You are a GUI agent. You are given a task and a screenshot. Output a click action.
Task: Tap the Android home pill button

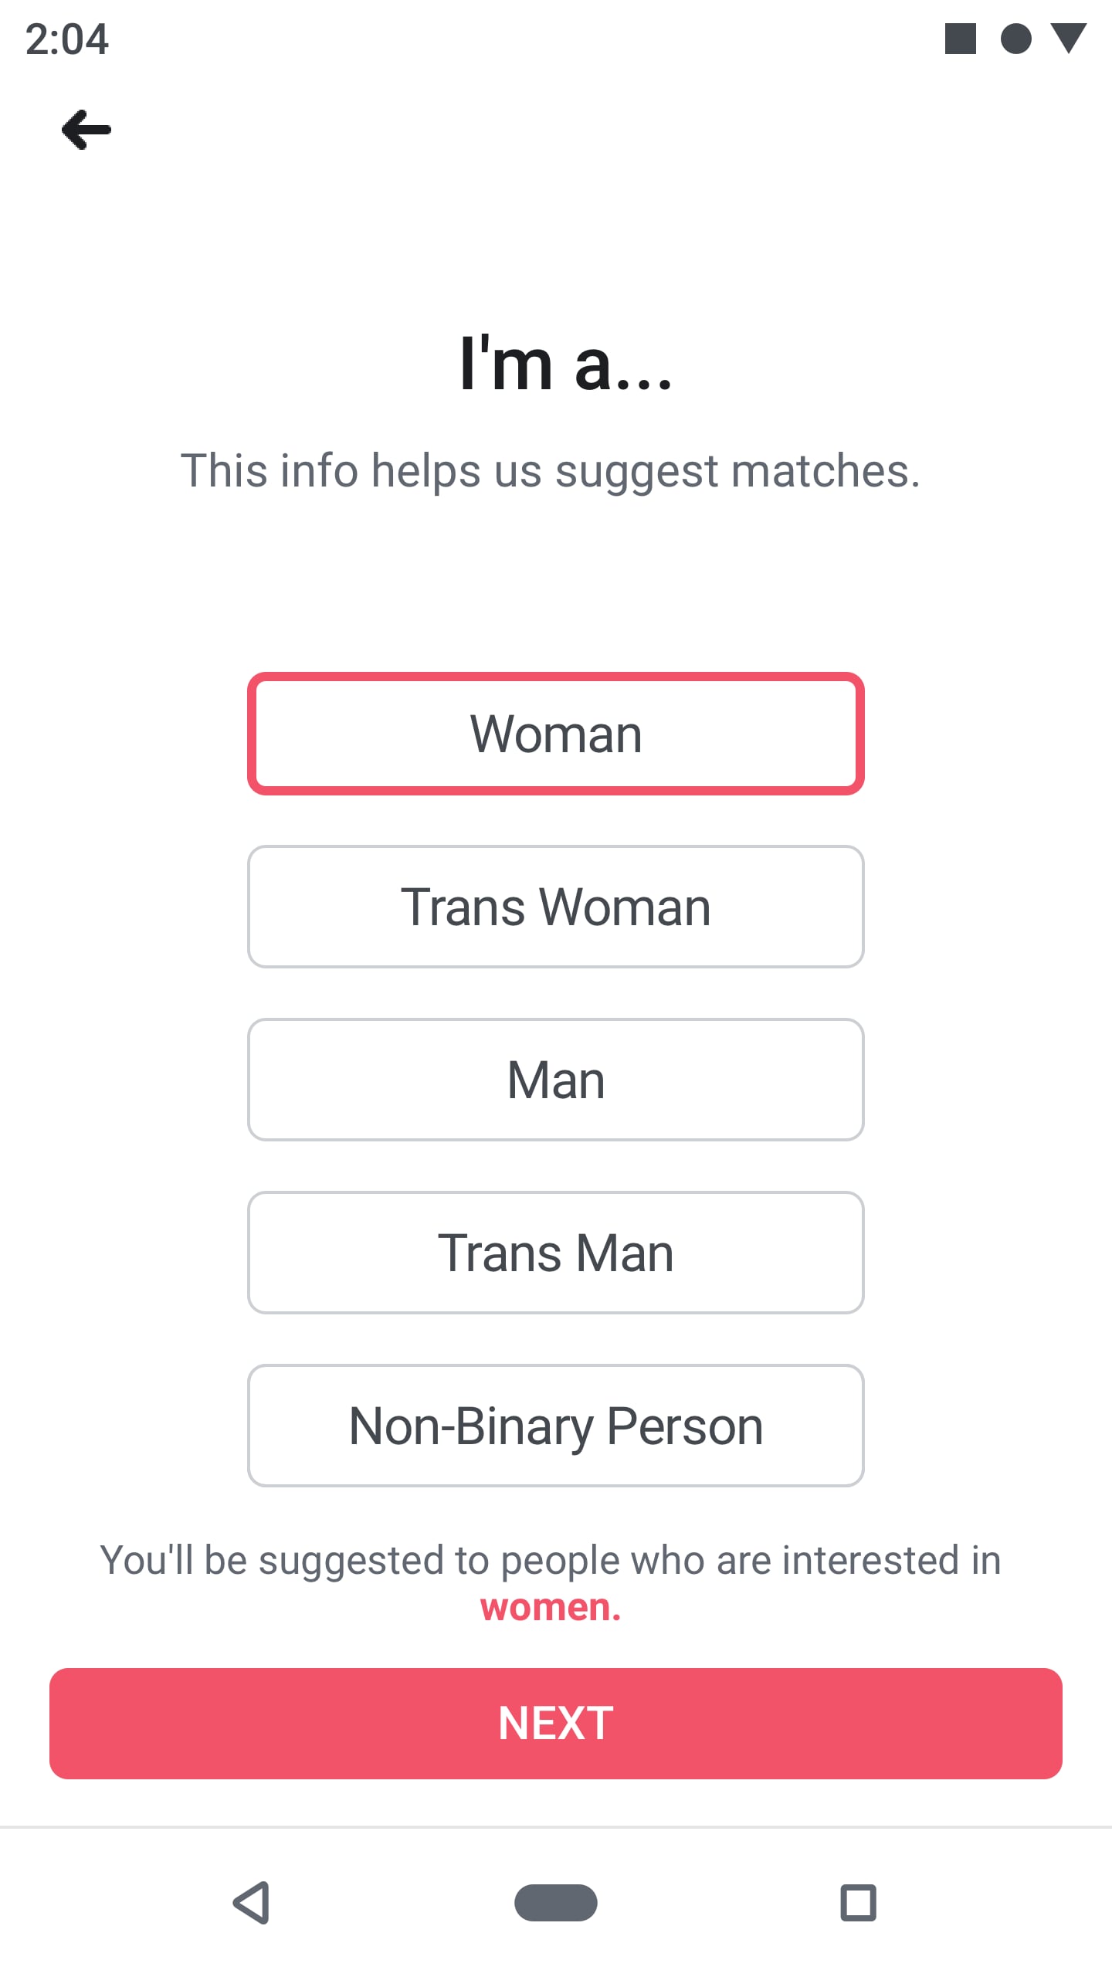point(556,1902)
